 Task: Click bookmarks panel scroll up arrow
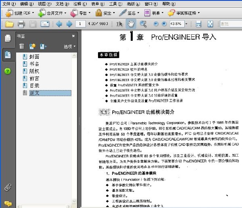74,55
